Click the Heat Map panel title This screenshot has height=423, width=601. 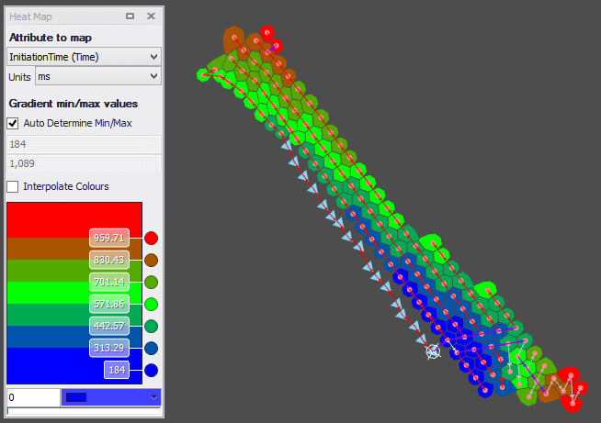tap(30, 17)
